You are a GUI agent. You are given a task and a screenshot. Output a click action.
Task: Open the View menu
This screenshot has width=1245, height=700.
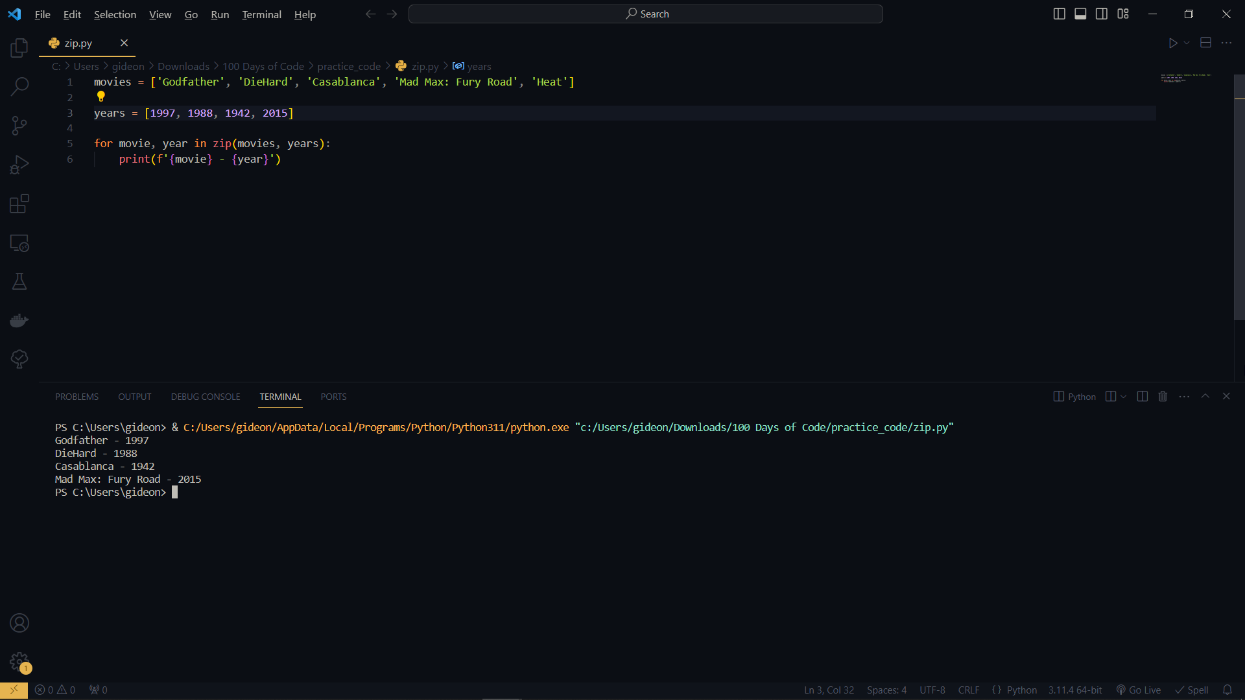tap(160, 14)
